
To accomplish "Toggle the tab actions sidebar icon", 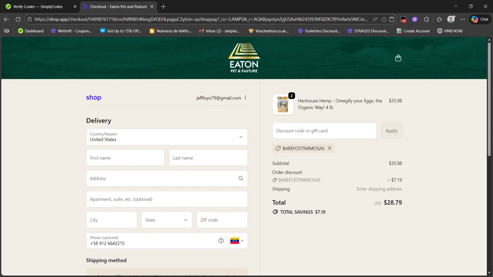I will click(x=6, y=31).
